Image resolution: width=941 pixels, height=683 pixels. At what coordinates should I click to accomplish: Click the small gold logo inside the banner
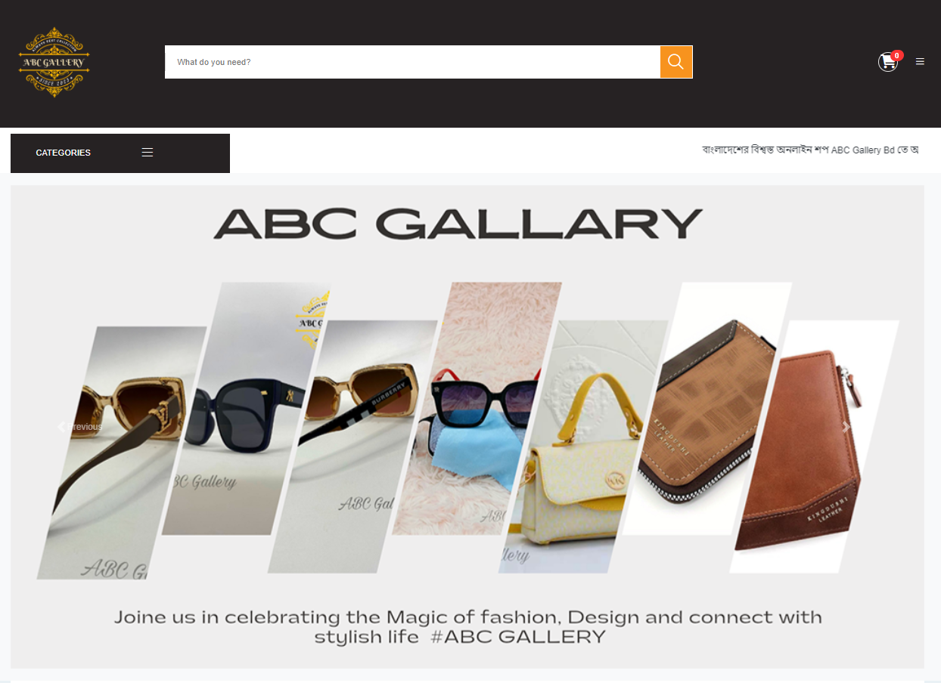click(312, 322)
